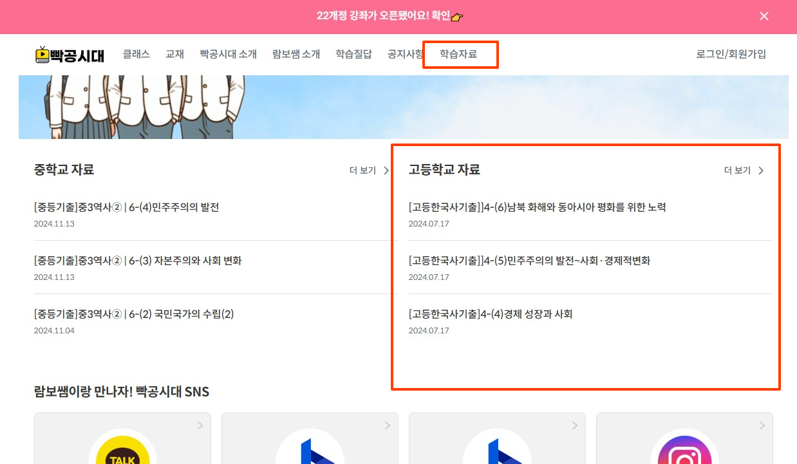The width and height of the screenshot is (797, 464).
Task: Click 더 보기 for 고등학교 자료
Action: click(x=737, y=171)
